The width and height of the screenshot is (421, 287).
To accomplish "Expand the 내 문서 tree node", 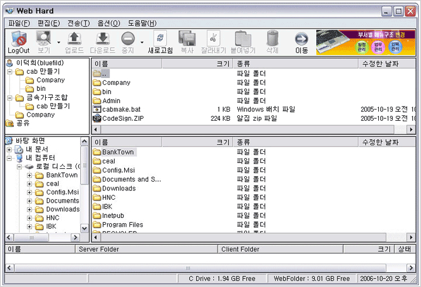I will pyautogui.click(x=9, y=149).
